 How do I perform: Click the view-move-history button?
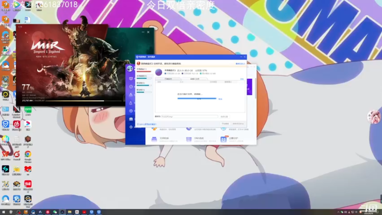(238, 124)
